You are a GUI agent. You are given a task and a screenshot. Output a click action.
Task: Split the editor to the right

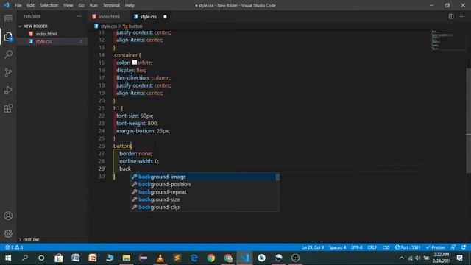pyautogui.click(x=451, y=16)
